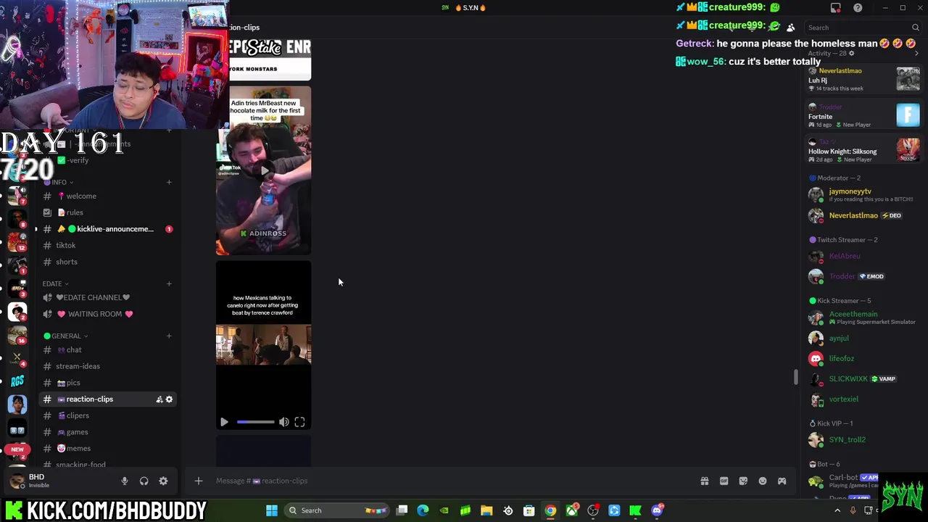Open vortexiel member profile
928x522 pixels.
[863, 399]
